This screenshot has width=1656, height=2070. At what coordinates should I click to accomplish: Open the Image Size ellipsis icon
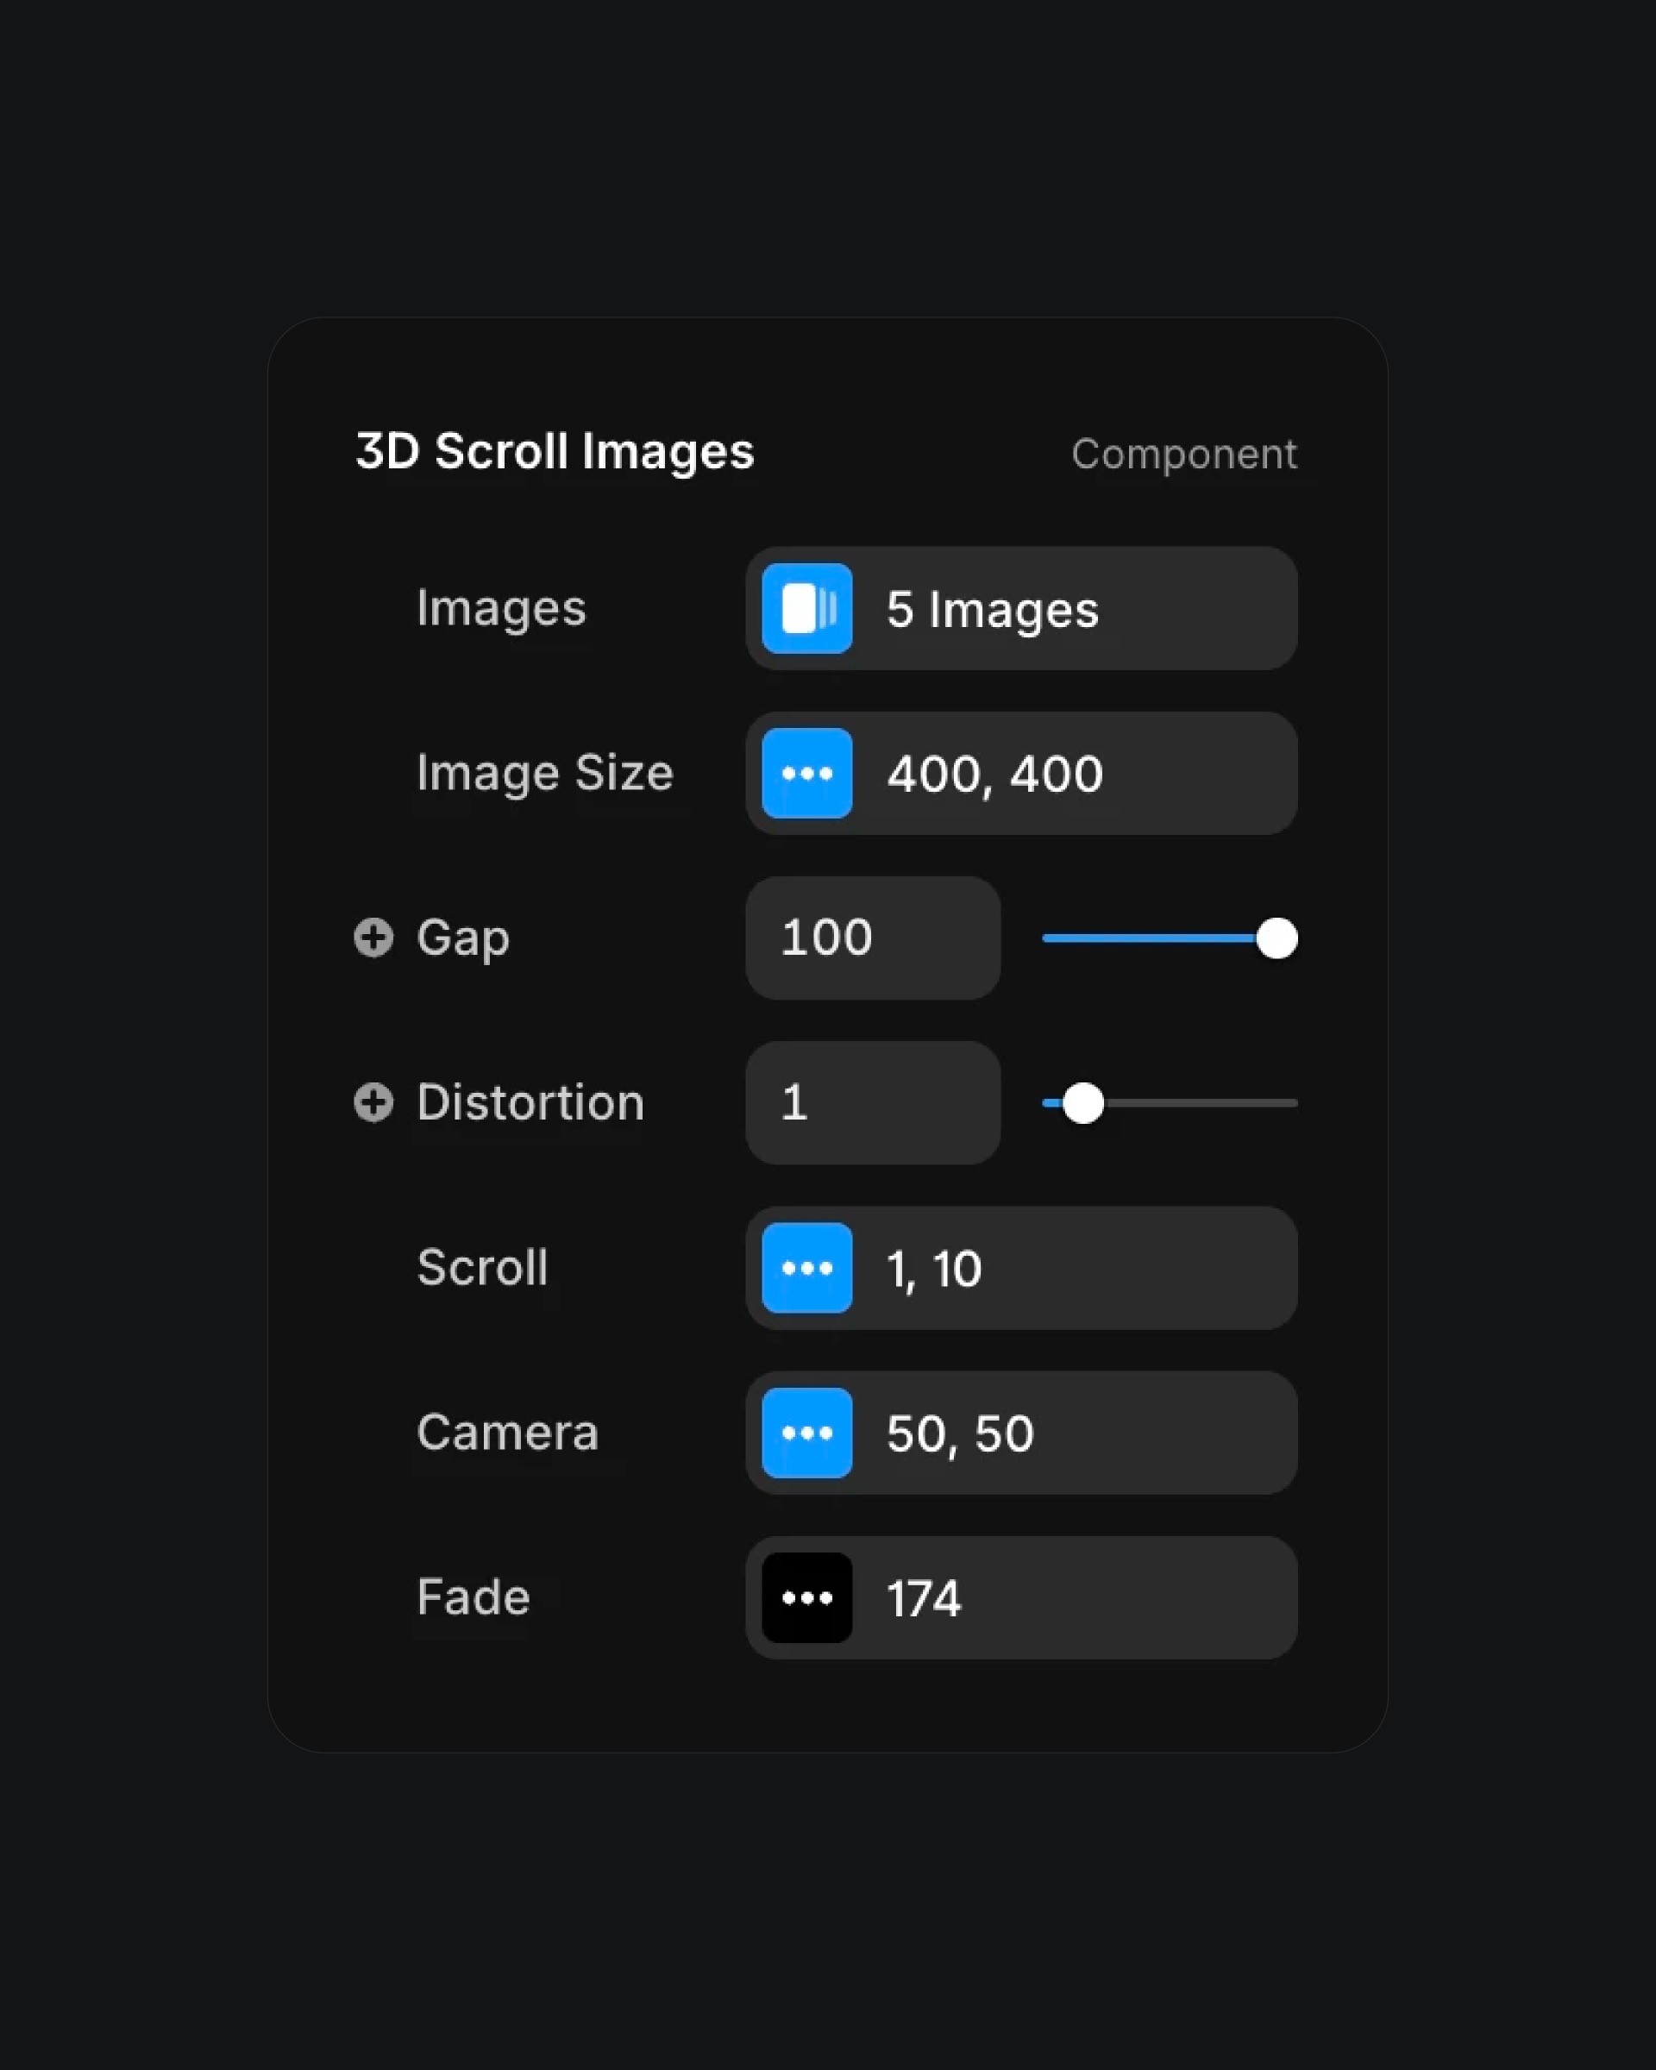pos(806,773)
